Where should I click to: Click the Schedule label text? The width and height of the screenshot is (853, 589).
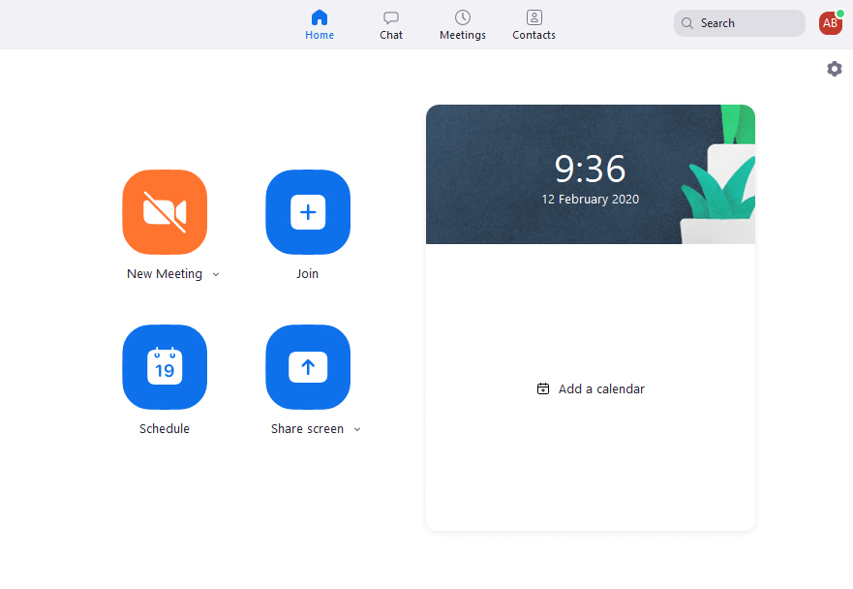pos(164,428)
